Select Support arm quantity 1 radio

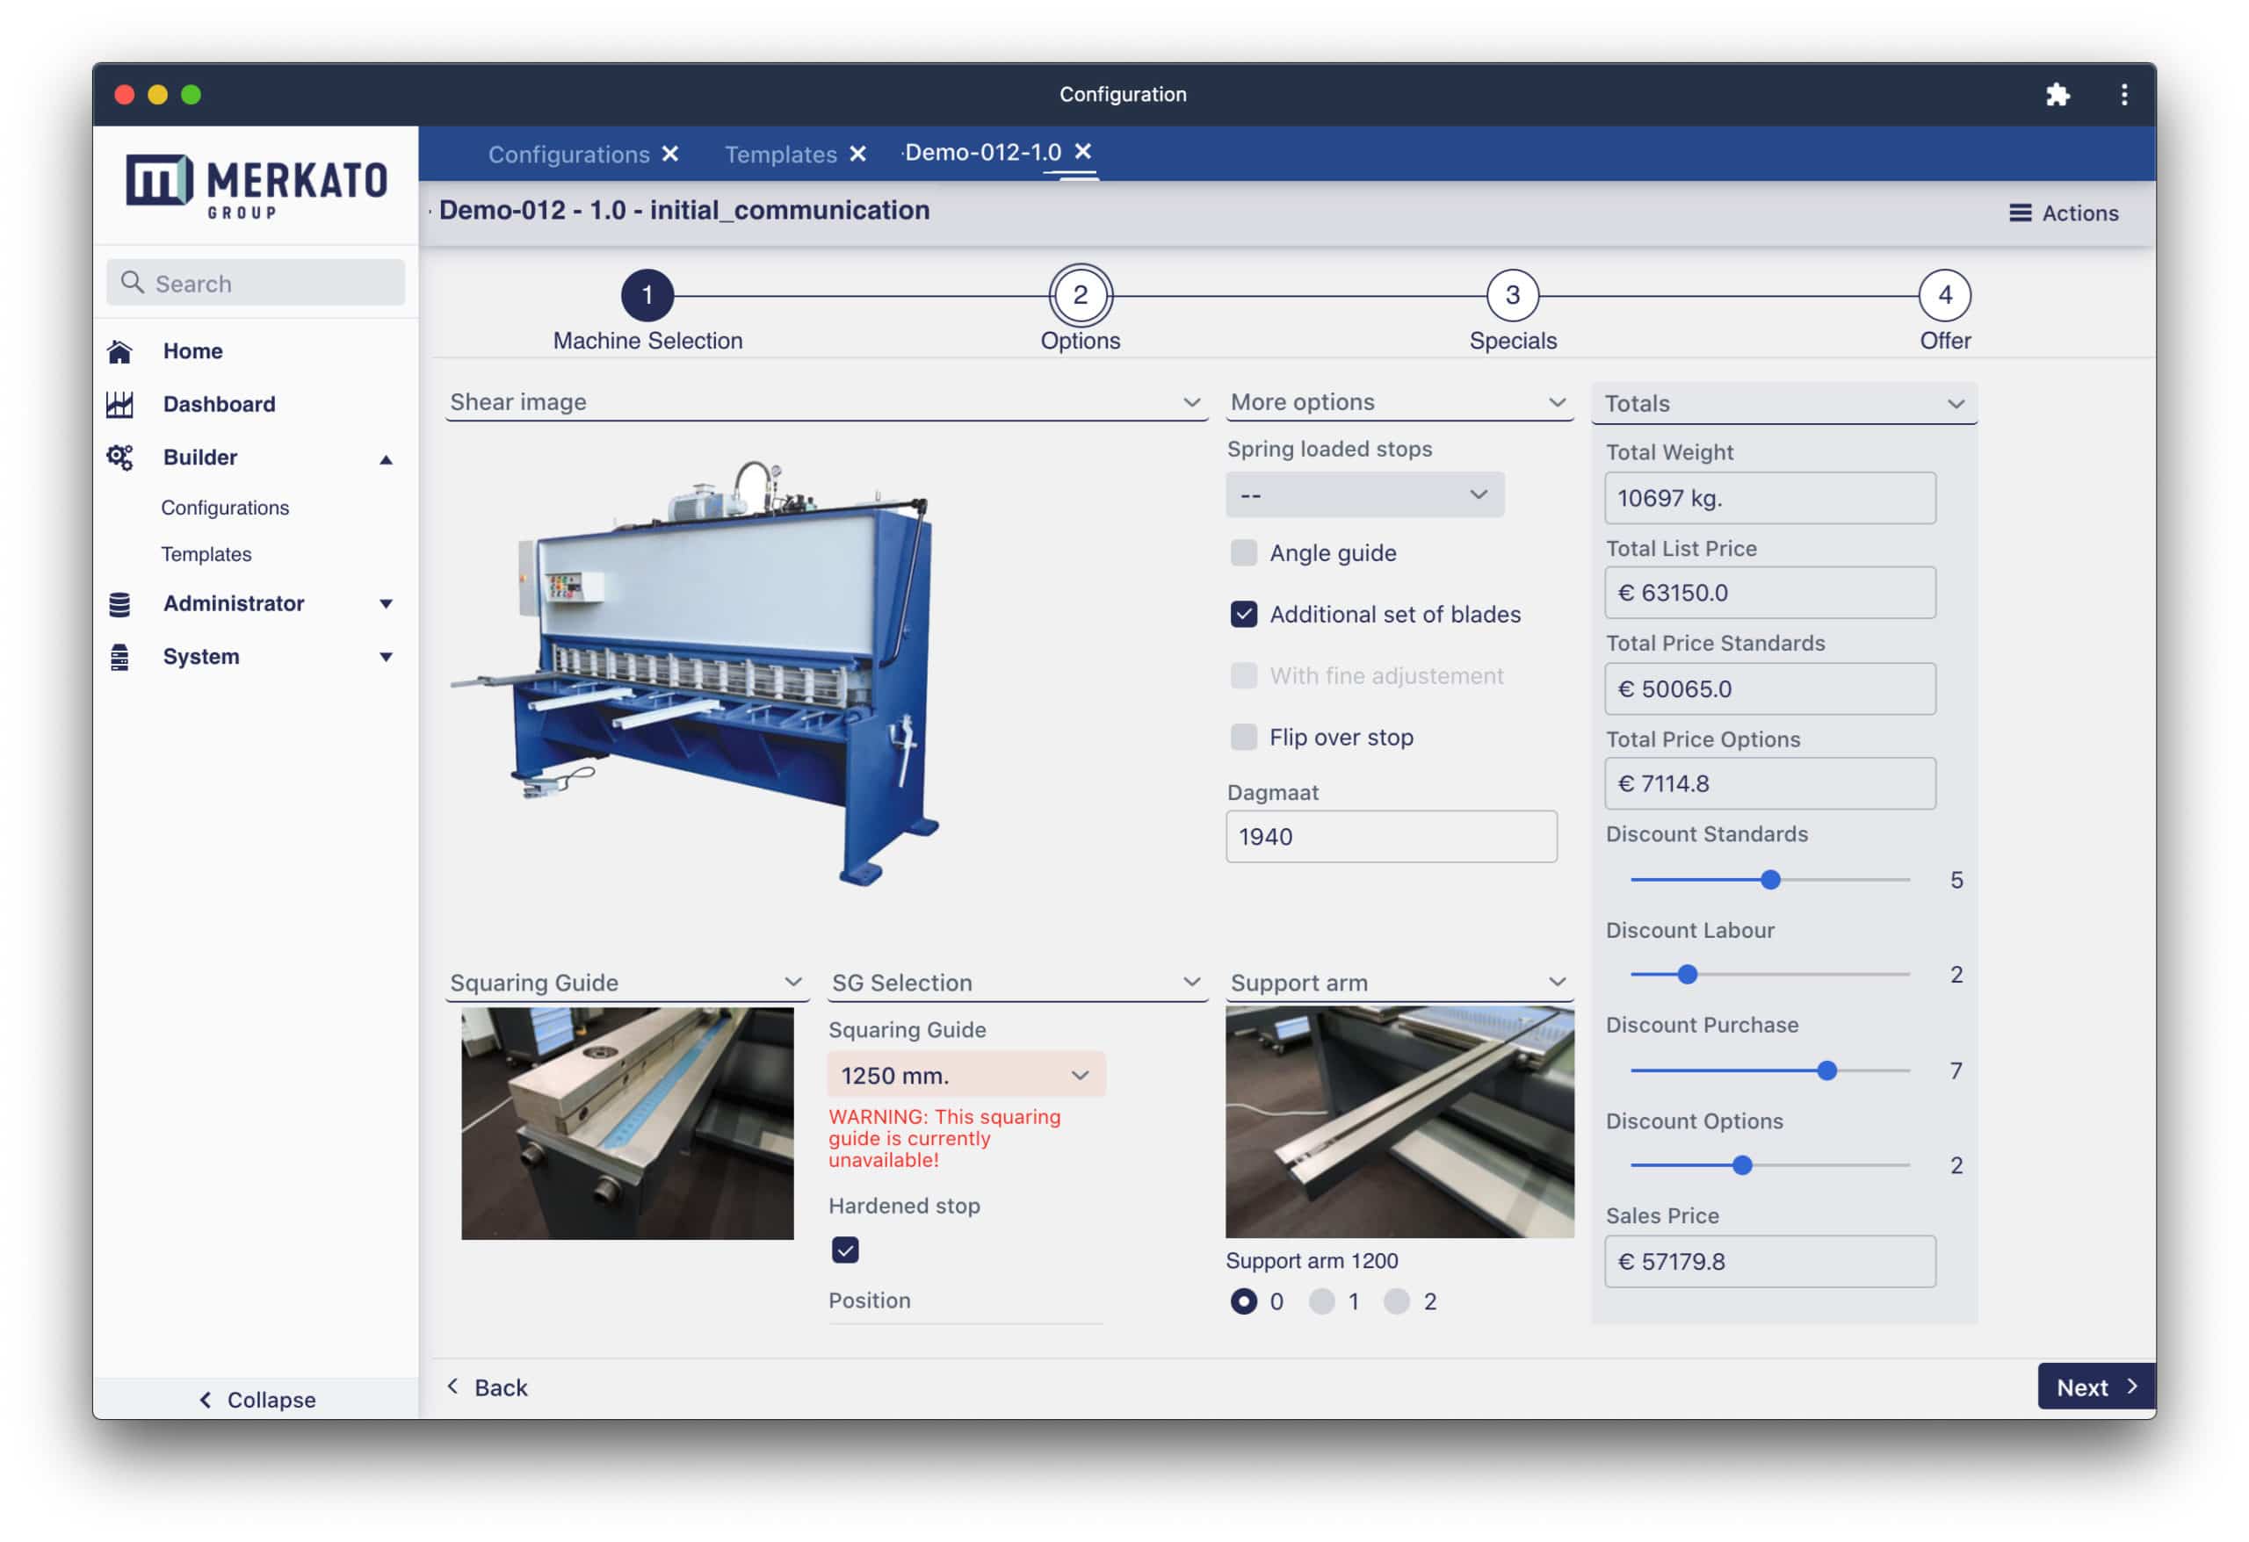(1321, 1302)
